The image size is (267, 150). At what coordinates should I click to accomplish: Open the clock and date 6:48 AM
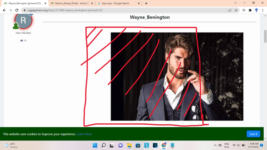tap(253, 145)
